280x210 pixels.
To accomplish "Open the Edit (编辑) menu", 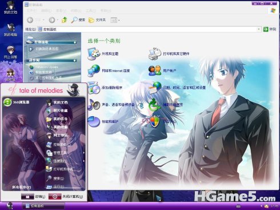I will [46, 11].
